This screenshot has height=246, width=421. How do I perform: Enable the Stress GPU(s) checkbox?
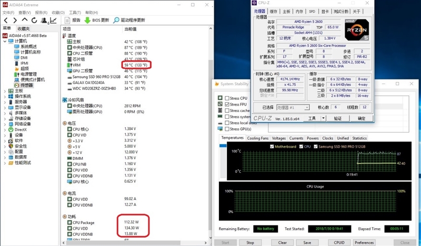click(x=227, y=129)
